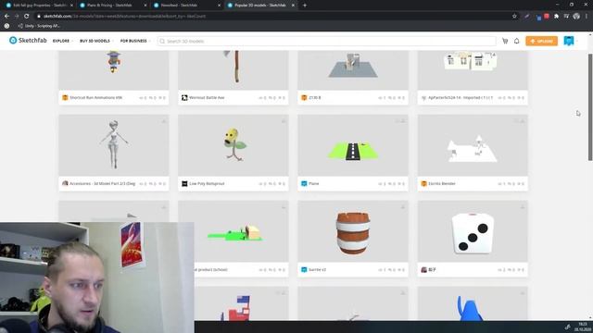This screenshot has width=593, height=333.
Task: Click author avatar of Barrile v2
Action: point(304,269)
